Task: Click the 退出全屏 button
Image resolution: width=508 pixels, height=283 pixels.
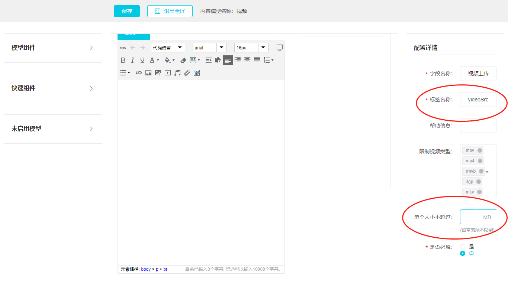Action: click(170, 11)
